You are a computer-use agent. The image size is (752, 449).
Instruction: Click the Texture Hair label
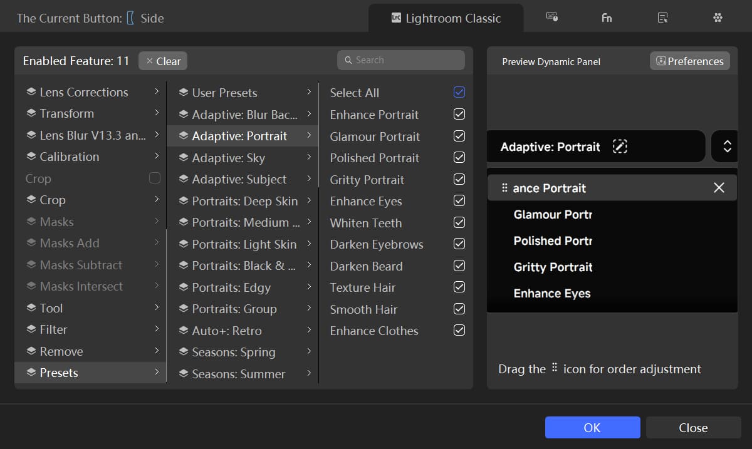(x=363, y=287)
